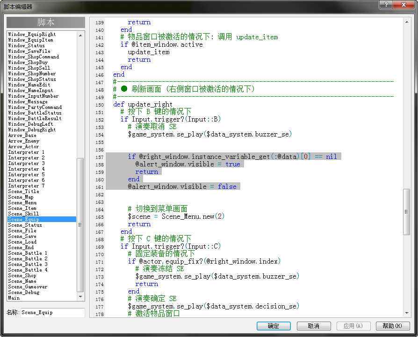Click the script list scrollbar thumb
Viewport: 418px width, 337px height.
(80, 225)
